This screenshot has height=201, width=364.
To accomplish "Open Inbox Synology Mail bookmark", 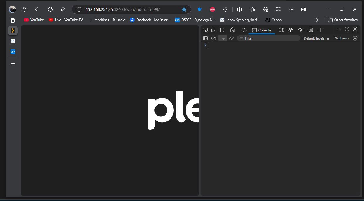I will pos(240,20).
